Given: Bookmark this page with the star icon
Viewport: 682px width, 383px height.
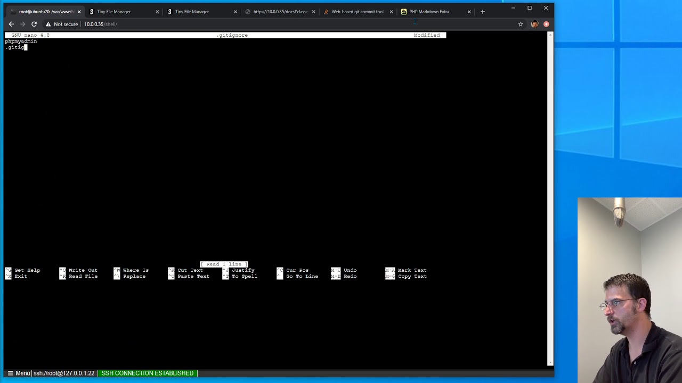Looking at the screenshot, I should point(521,24).
